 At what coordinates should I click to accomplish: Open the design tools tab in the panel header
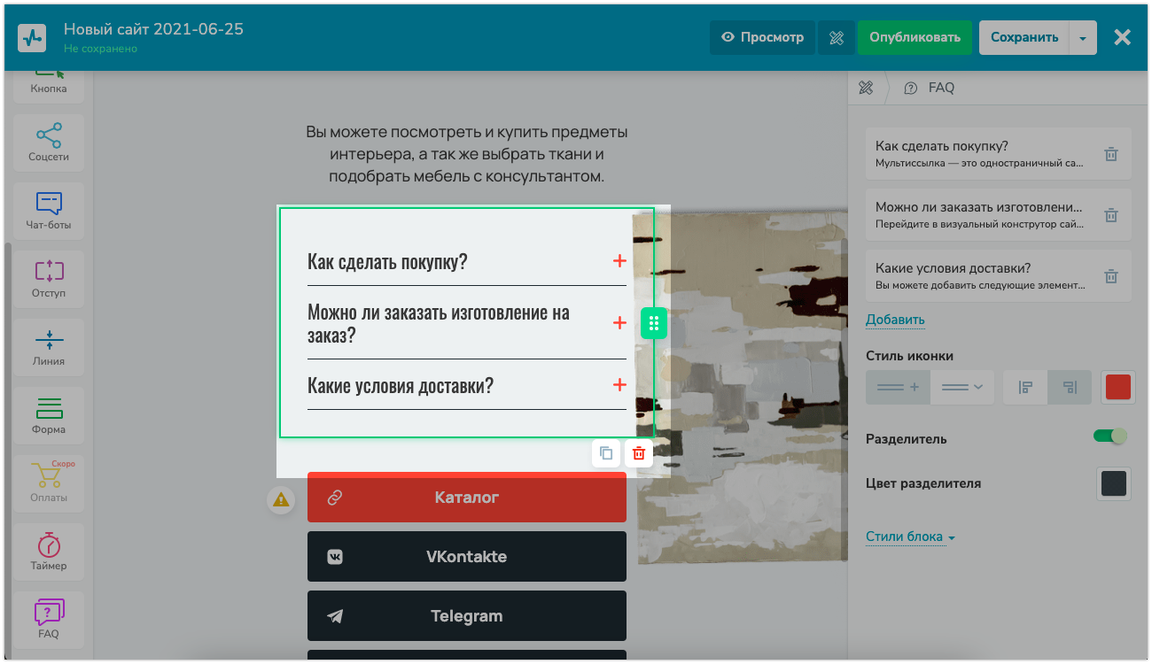(866, 88)
